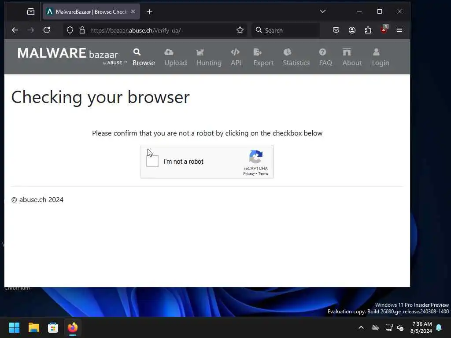Close the MalwareBazaar tab

tap(133, 12)
